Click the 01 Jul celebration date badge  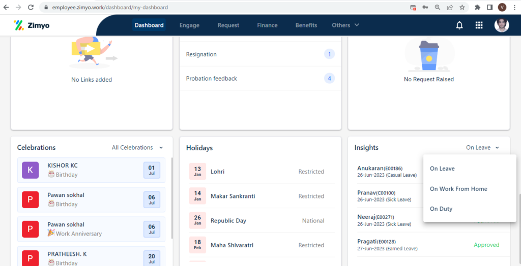pos(152,170)
